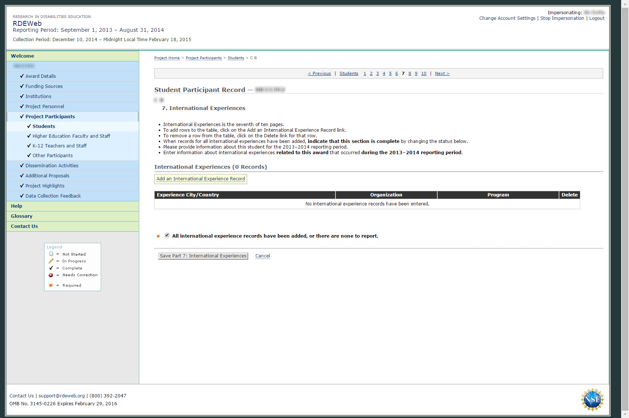The height and width of the screenshot is (418, 629).
Task: Click the RDEWeb site title
Action: [x=27, y=24]
